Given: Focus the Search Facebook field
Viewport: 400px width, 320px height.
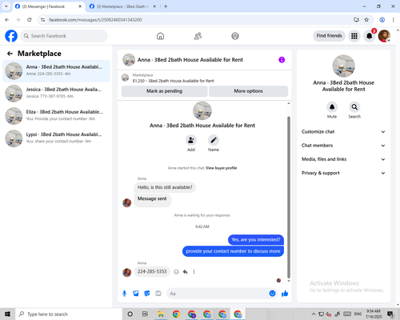Looking at the screenshot, I should pos(64,36).
